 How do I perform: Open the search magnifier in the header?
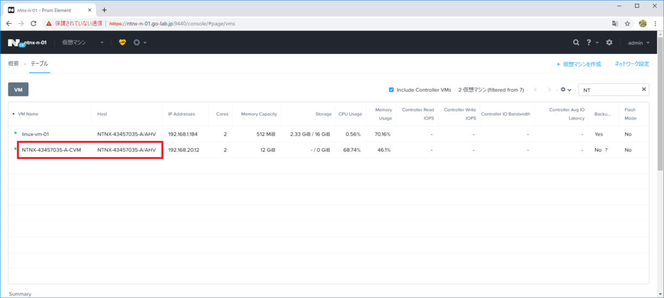pos(576,42)
